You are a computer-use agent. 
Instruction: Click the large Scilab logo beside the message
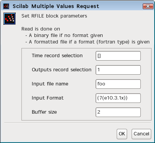(x=10, y=19)
